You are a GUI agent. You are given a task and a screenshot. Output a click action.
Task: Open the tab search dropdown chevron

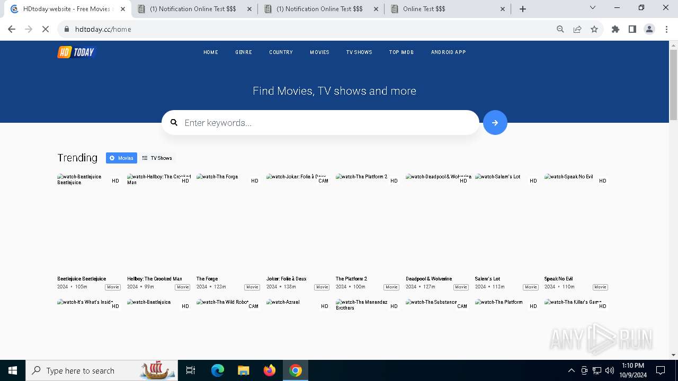(x=593, y=7)
